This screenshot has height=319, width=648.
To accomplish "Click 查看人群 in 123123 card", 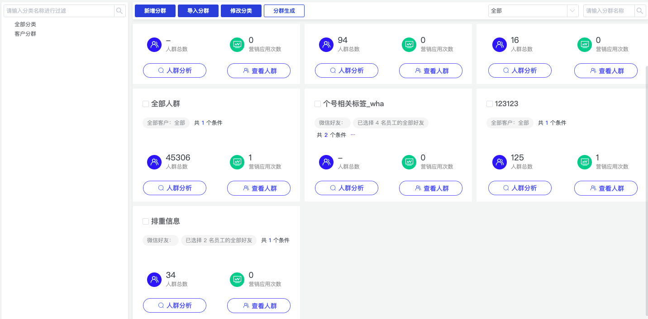I will tap(606, 188).
